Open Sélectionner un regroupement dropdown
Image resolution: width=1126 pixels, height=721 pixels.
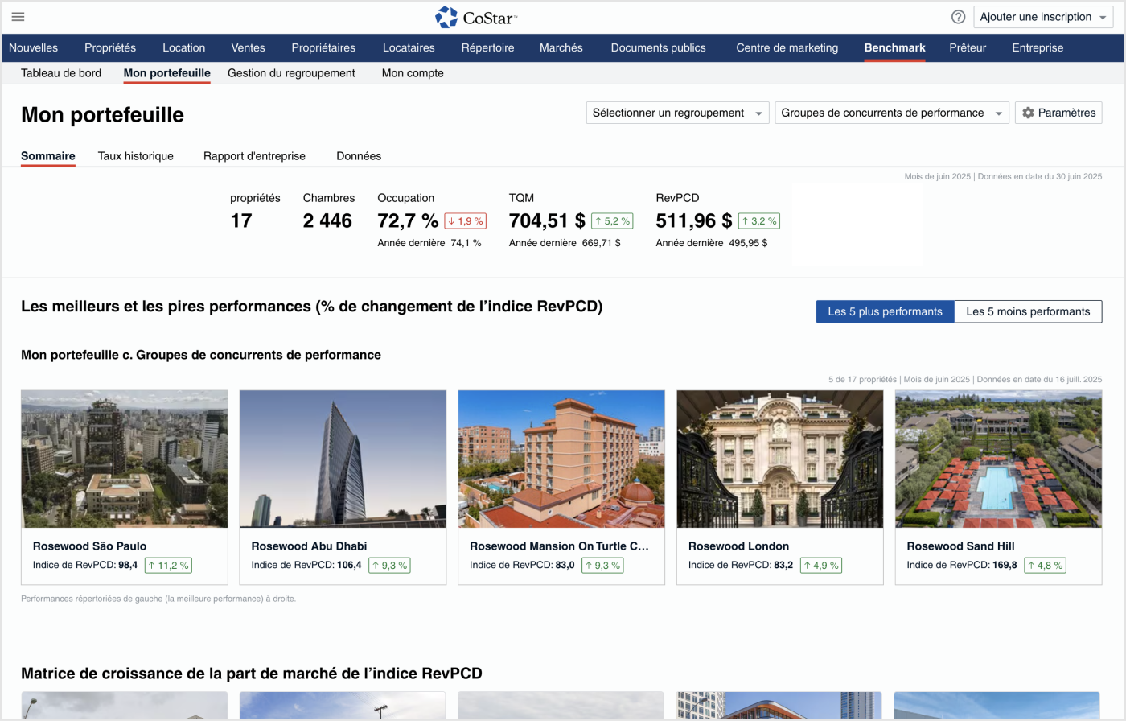coord(677,113)
